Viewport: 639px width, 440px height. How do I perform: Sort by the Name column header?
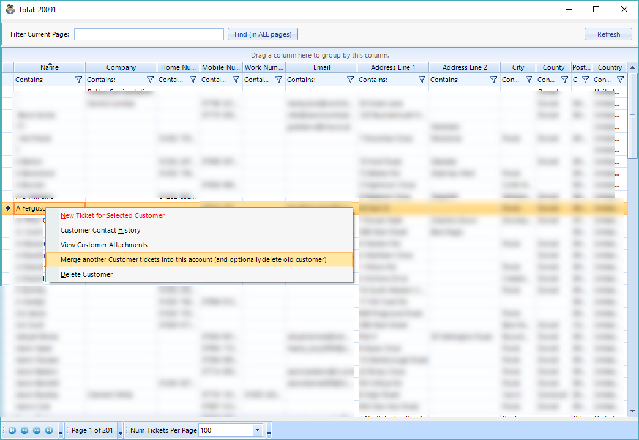50,67
